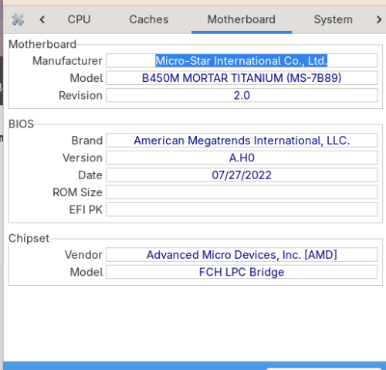Click the Chipset Model FCH LPC Bridge field
The width and height of the screenshot is (386, 370).
pyautogui.click(x=242, y=272)
